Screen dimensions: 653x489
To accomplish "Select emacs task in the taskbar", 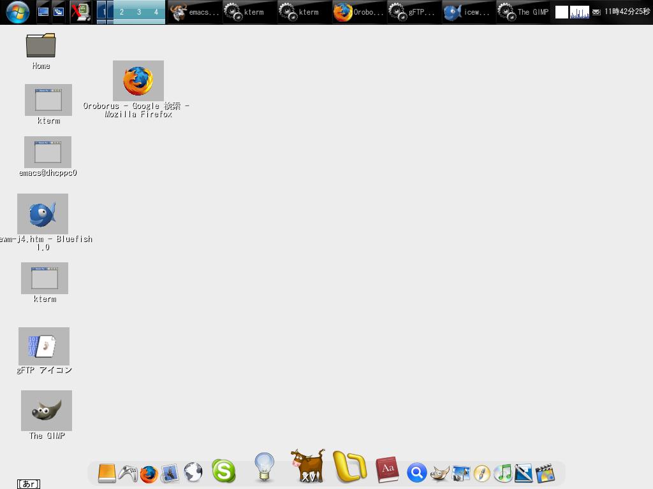I will (194, 12).
